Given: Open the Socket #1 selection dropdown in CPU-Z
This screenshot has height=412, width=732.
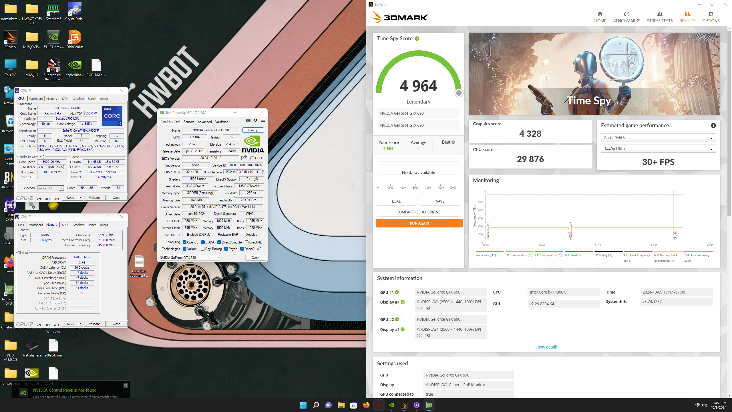Looking at the screenshot, I should (x=51, y=188).
